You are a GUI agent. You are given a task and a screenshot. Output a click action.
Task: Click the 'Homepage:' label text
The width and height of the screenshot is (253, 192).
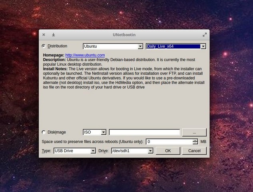(x=54, y=55)
